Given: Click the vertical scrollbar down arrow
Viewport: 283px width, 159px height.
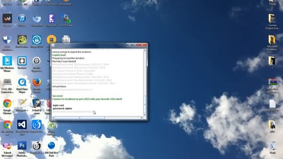Looking at the screenshot, I should [x=145, y=115].
